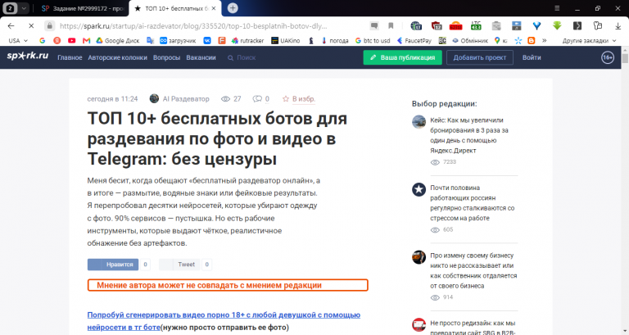Switch to the Задание №2999172 tab
This screenshot has width=629, height=335.
pyautogui.click(x=83, y=8)
